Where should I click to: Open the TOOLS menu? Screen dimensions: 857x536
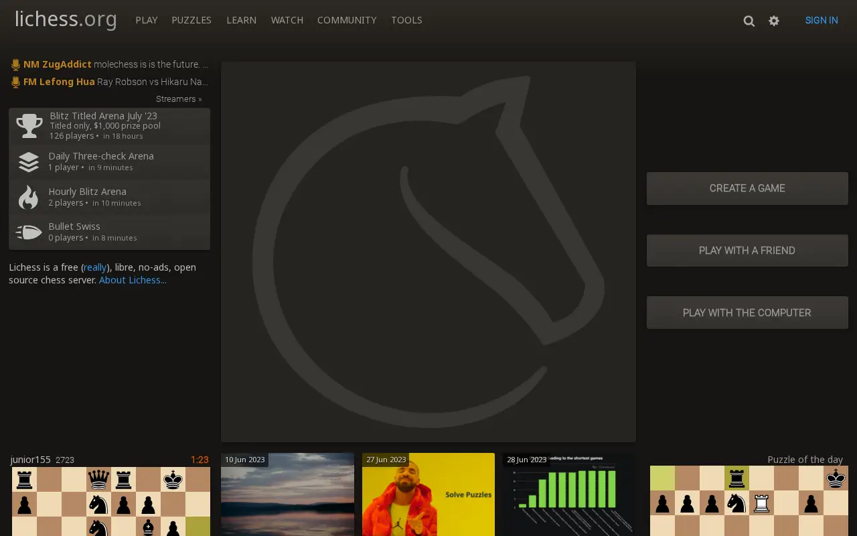(x=406, y=20)
